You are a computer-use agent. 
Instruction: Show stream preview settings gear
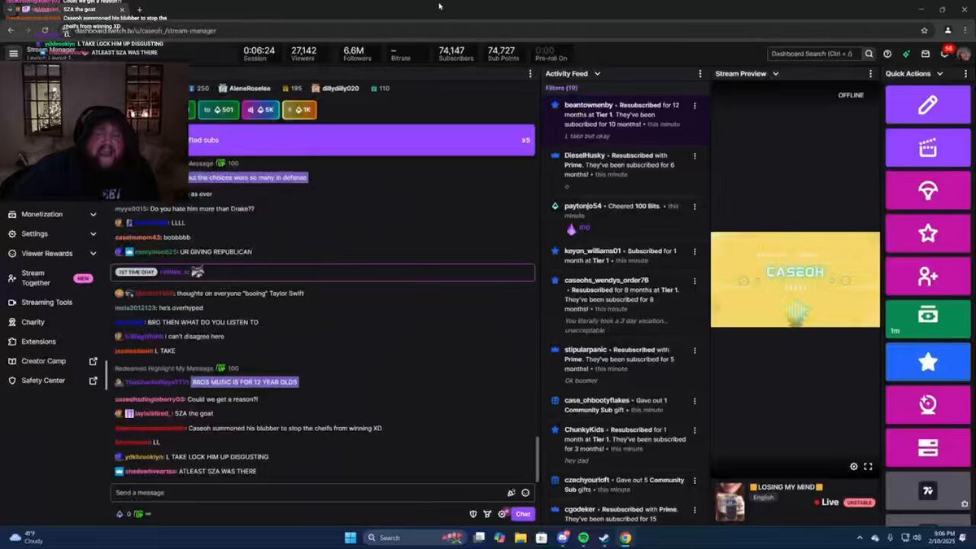pyautogui.click(x=854, y=467)
